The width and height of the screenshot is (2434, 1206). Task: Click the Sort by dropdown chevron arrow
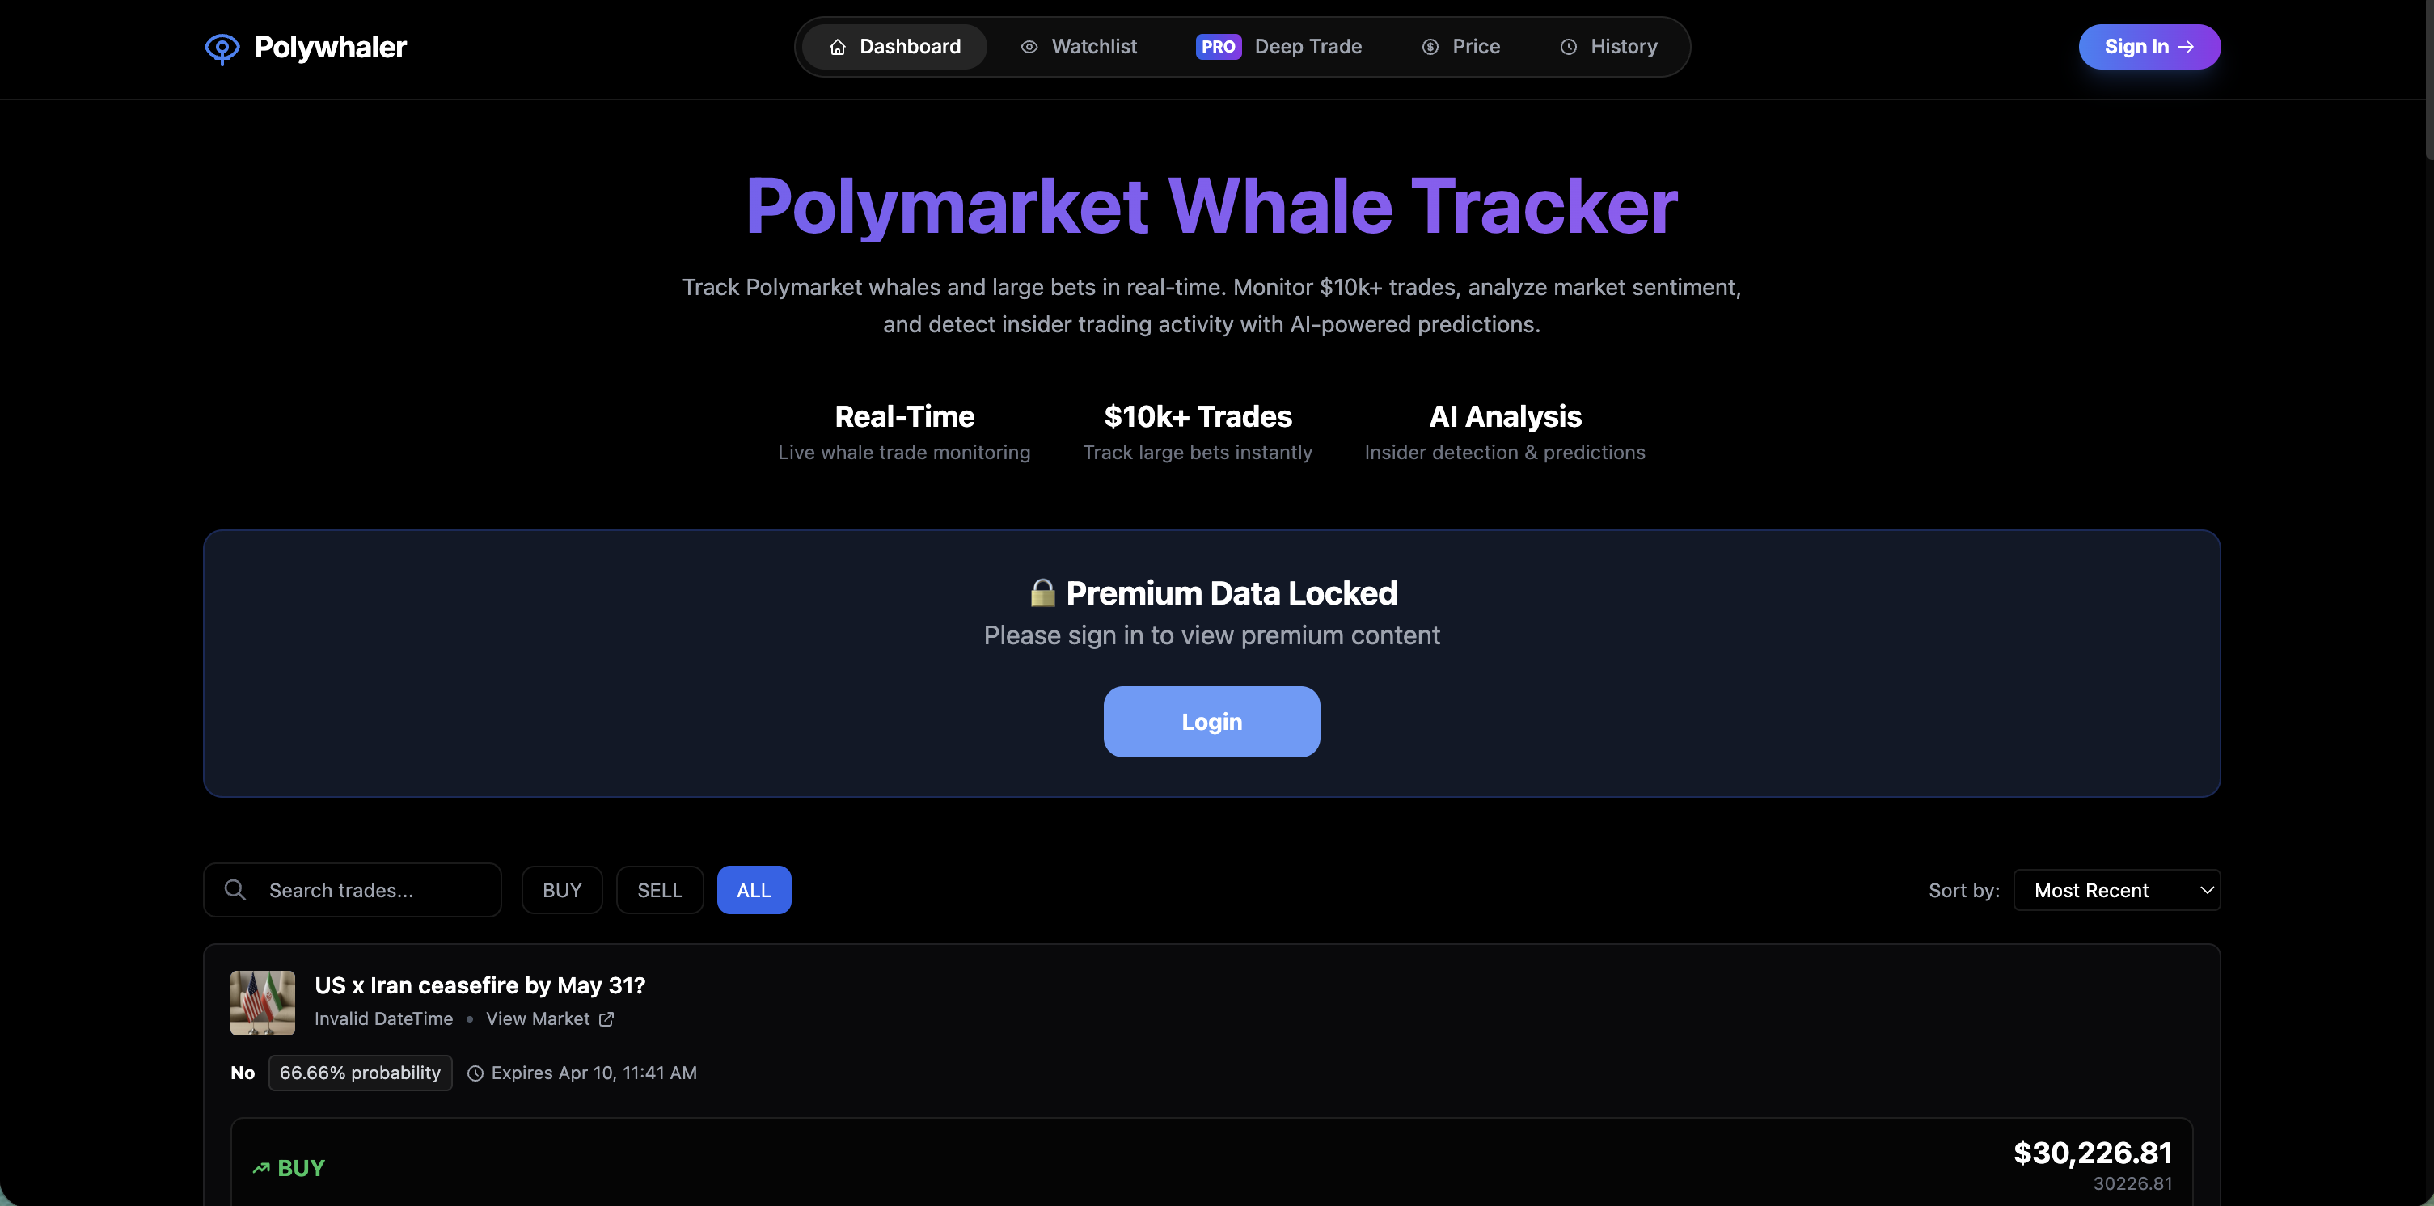(2206, 890)
